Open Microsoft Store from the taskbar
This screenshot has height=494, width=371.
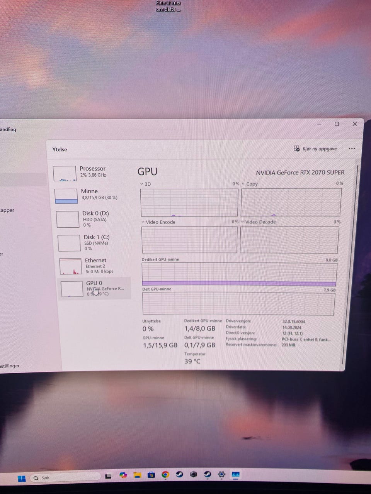click(x=151, y=475)
